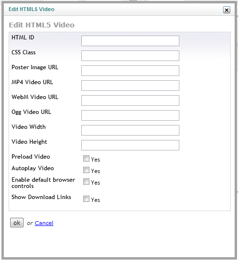Tick the Autoplay Video checkbox
238x262 pixels.
(86, 170)
